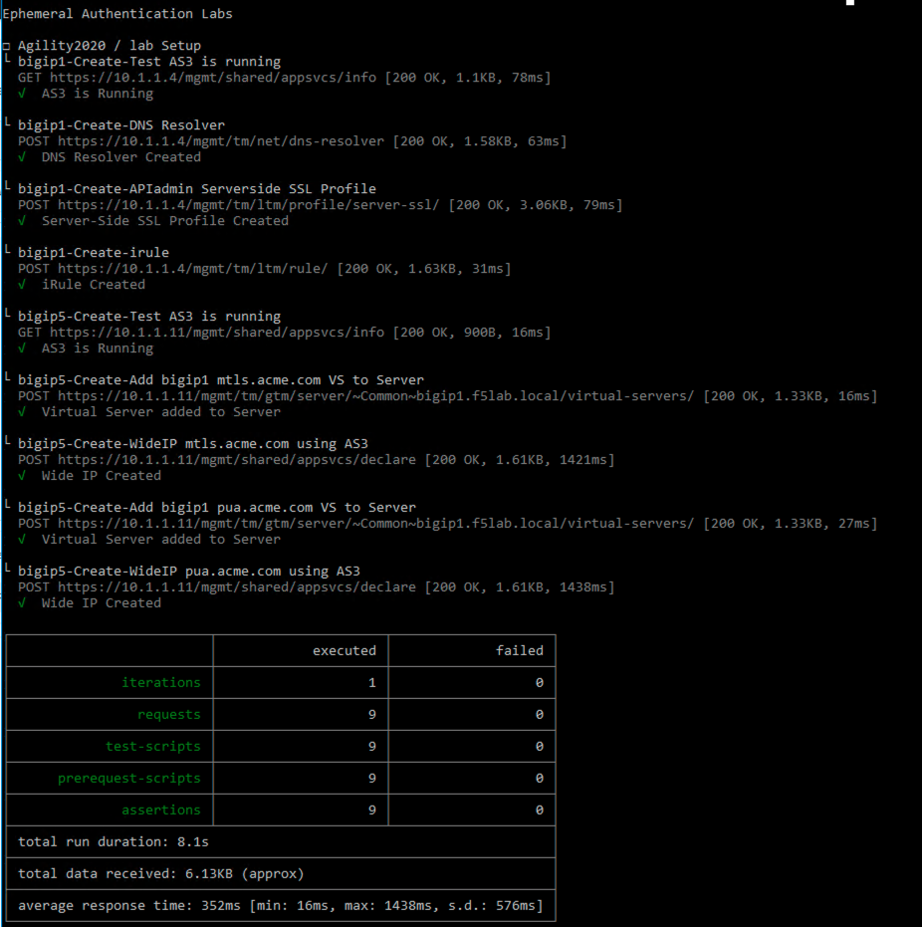This screenshot has width=922, height=927.
Task: Click the assertions failed value 0
Action: 539,811
